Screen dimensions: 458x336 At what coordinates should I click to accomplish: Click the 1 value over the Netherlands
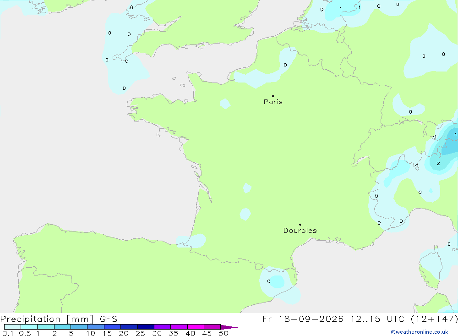(x=341, y=9)
